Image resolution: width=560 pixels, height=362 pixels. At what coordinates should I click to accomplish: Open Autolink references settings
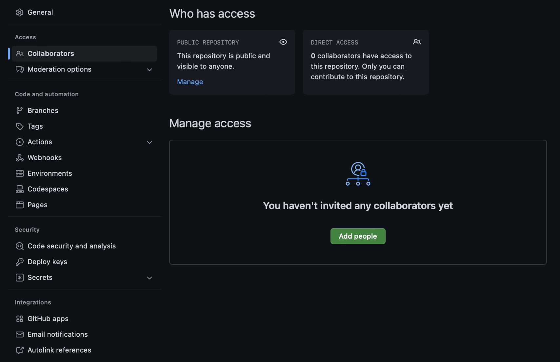[x=85, y=350]
